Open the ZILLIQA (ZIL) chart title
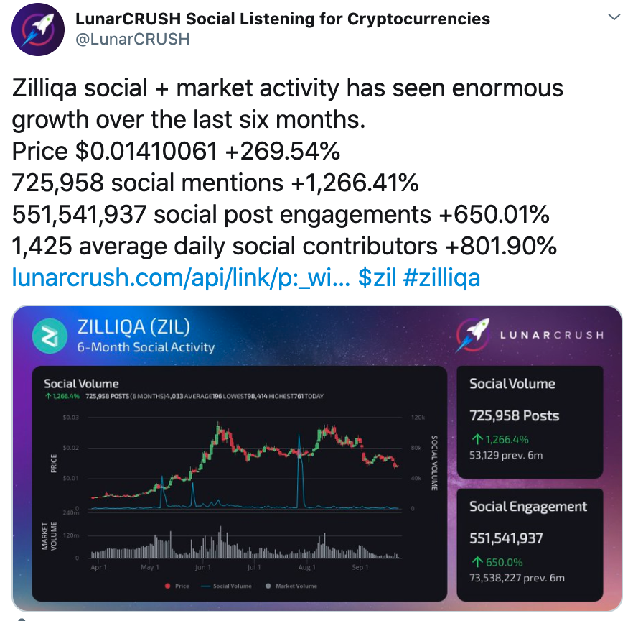This screenshot has width=633, height=621. click(x=133, y=327)
